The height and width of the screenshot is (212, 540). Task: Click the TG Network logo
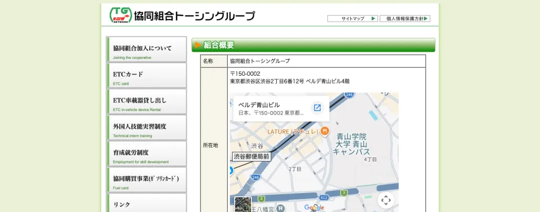(121, 15)
